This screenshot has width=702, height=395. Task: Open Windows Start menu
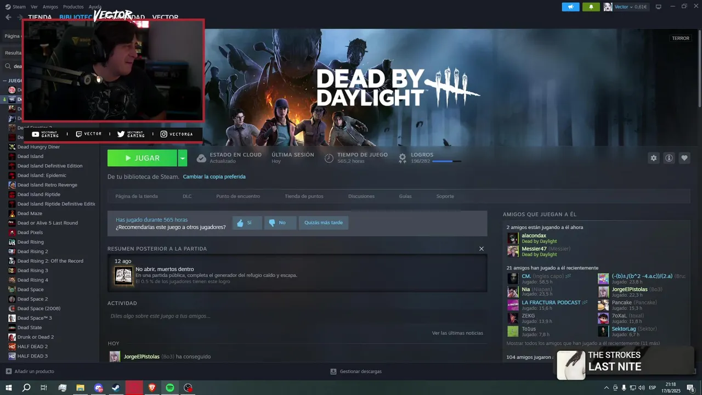click(x=9, y=388)
